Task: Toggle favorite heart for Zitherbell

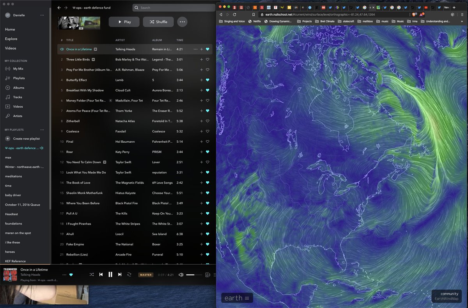Action: click(x=207, y=121)
